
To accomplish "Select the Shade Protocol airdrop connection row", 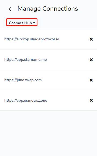I will [48, 39].
